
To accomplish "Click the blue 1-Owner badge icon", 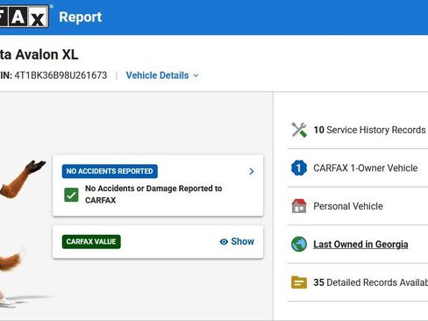I will pyautogui.click(x=299, y=168).
